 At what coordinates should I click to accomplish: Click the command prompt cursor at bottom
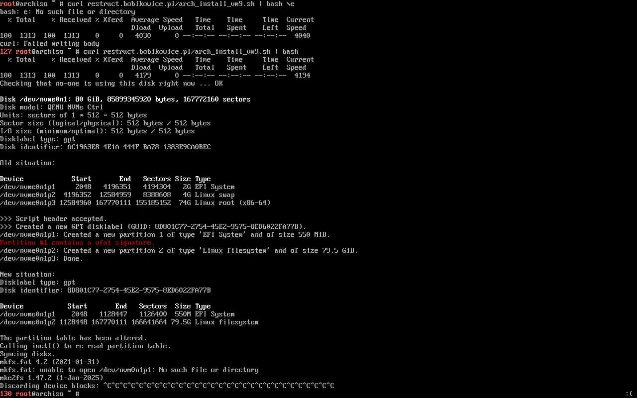82,394
